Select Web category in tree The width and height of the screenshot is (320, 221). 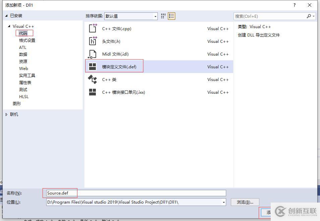pyautogui.click(x=23, y=69)
